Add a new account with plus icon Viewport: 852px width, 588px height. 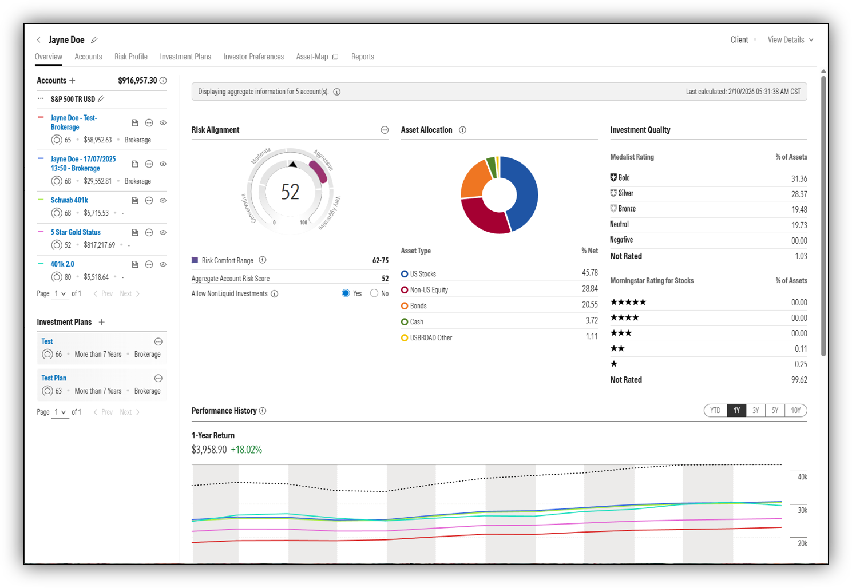pos(72,81)
